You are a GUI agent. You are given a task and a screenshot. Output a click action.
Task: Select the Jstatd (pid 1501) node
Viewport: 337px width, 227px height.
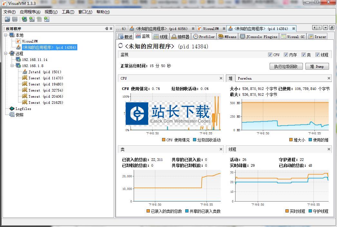[x=44, y=72]
